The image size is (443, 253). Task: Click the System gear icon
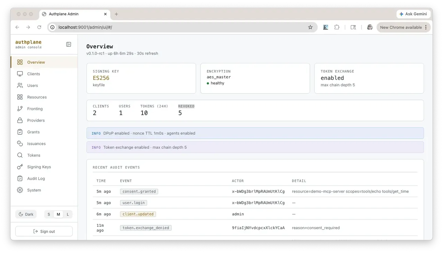(x=20, y=190)
